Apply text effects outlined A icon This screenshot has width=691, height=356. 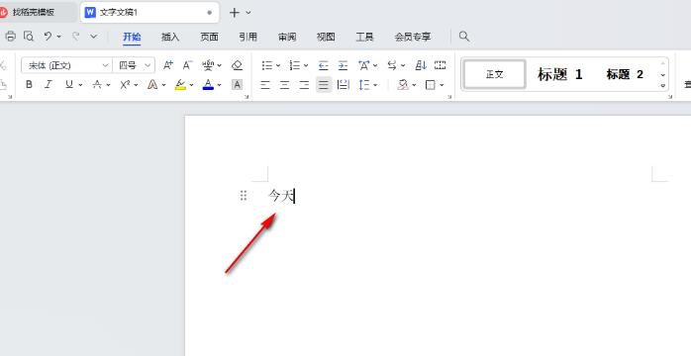tap(152, 84)
